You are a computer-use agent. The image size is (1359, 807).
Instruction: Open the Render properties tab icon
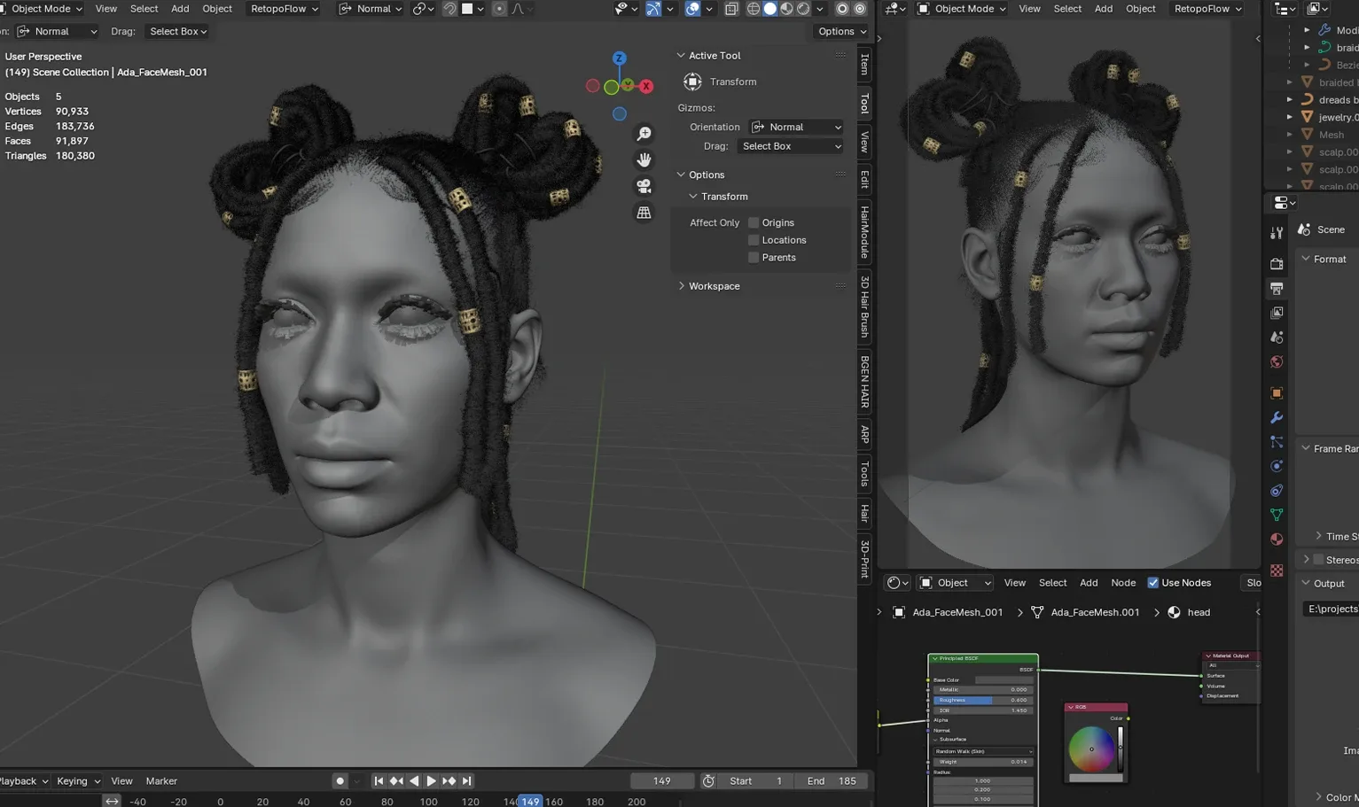coord(1277,264)
